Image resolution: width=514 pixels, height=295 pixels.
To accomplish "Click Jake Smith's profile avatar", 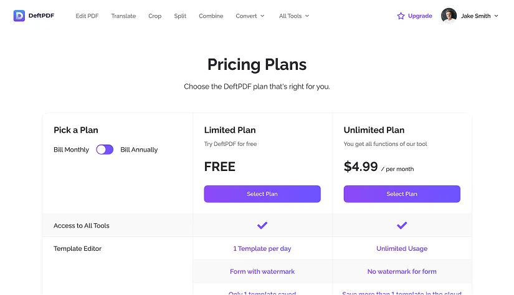I will coord(449,16).
